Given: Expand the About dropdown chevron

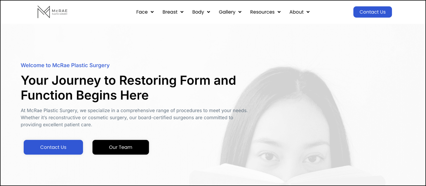Looking at the screenshot, I should [308, 12].
